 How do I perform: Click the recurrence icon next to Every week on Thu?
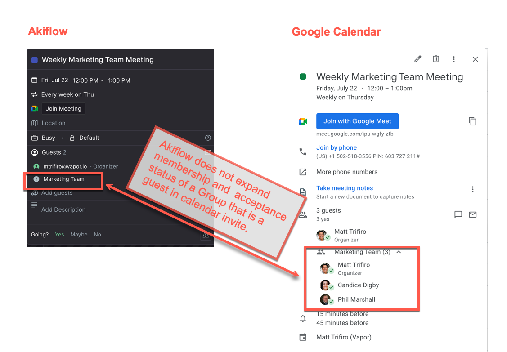(x=34, y=94)
